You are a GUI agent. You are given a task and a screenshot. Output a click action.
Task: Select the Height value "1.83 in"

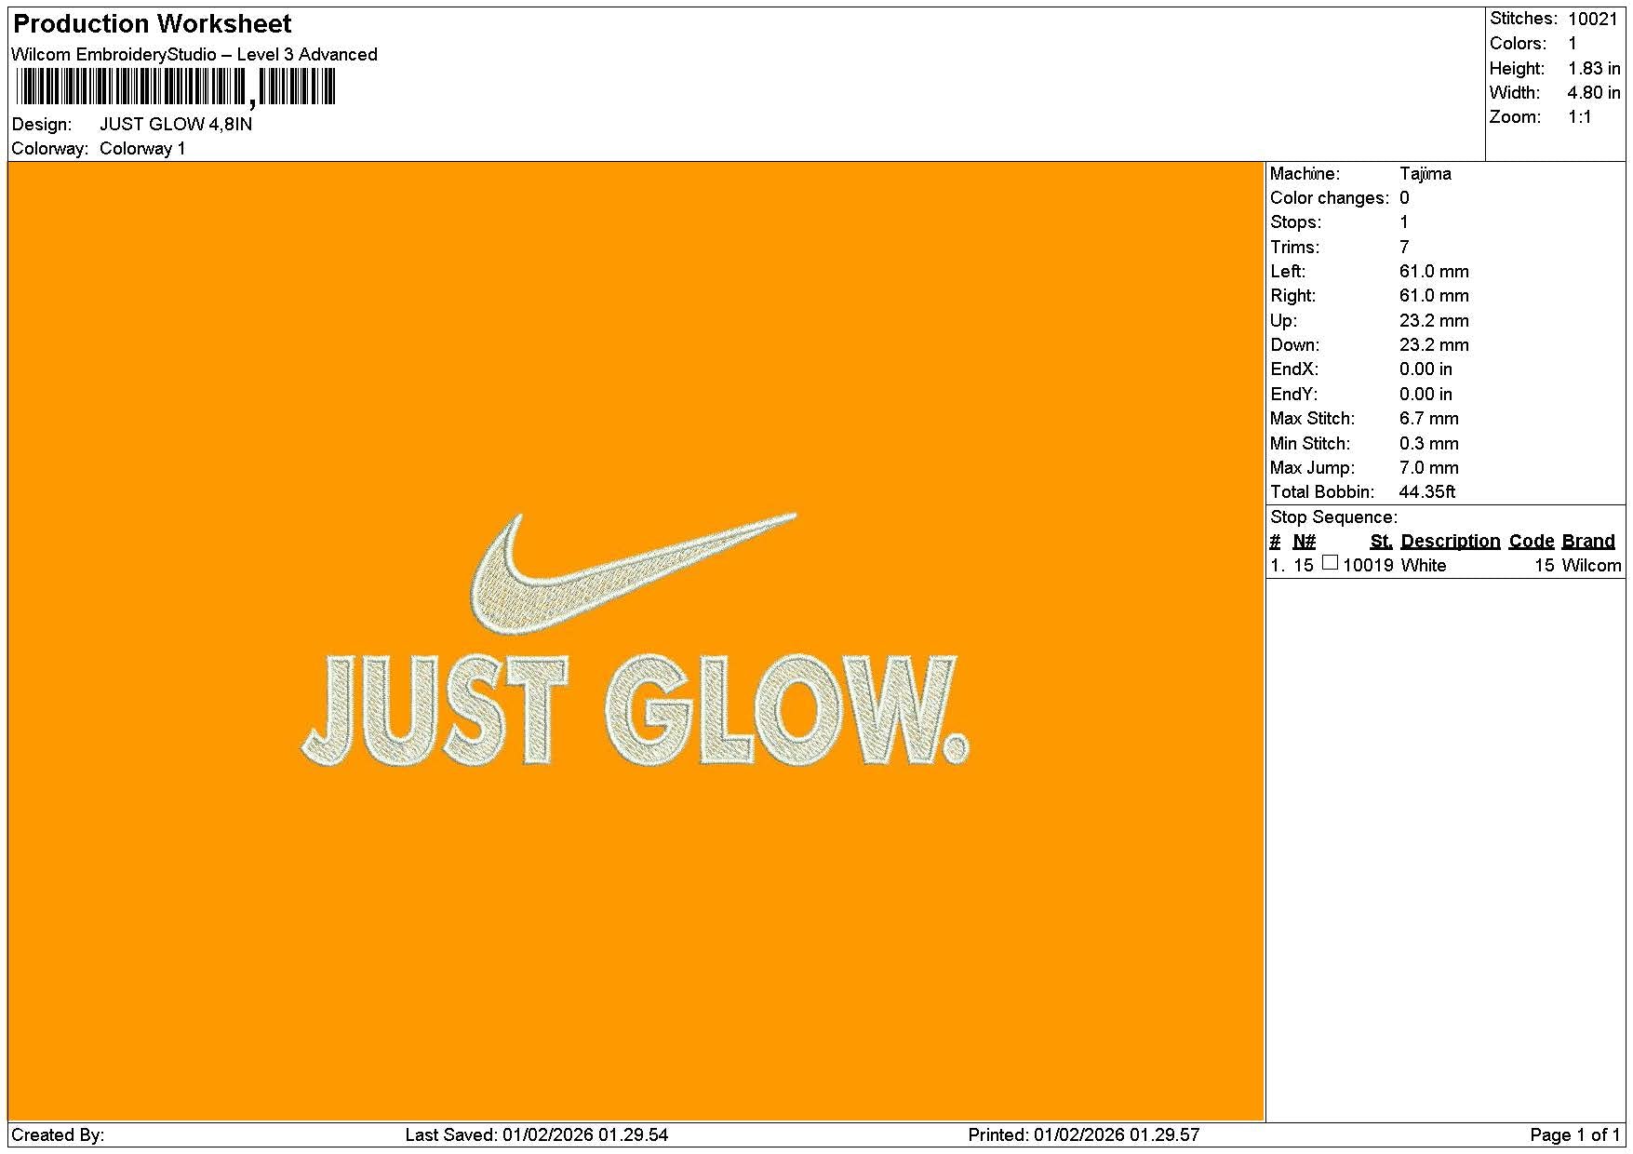tap(1594, 69)
